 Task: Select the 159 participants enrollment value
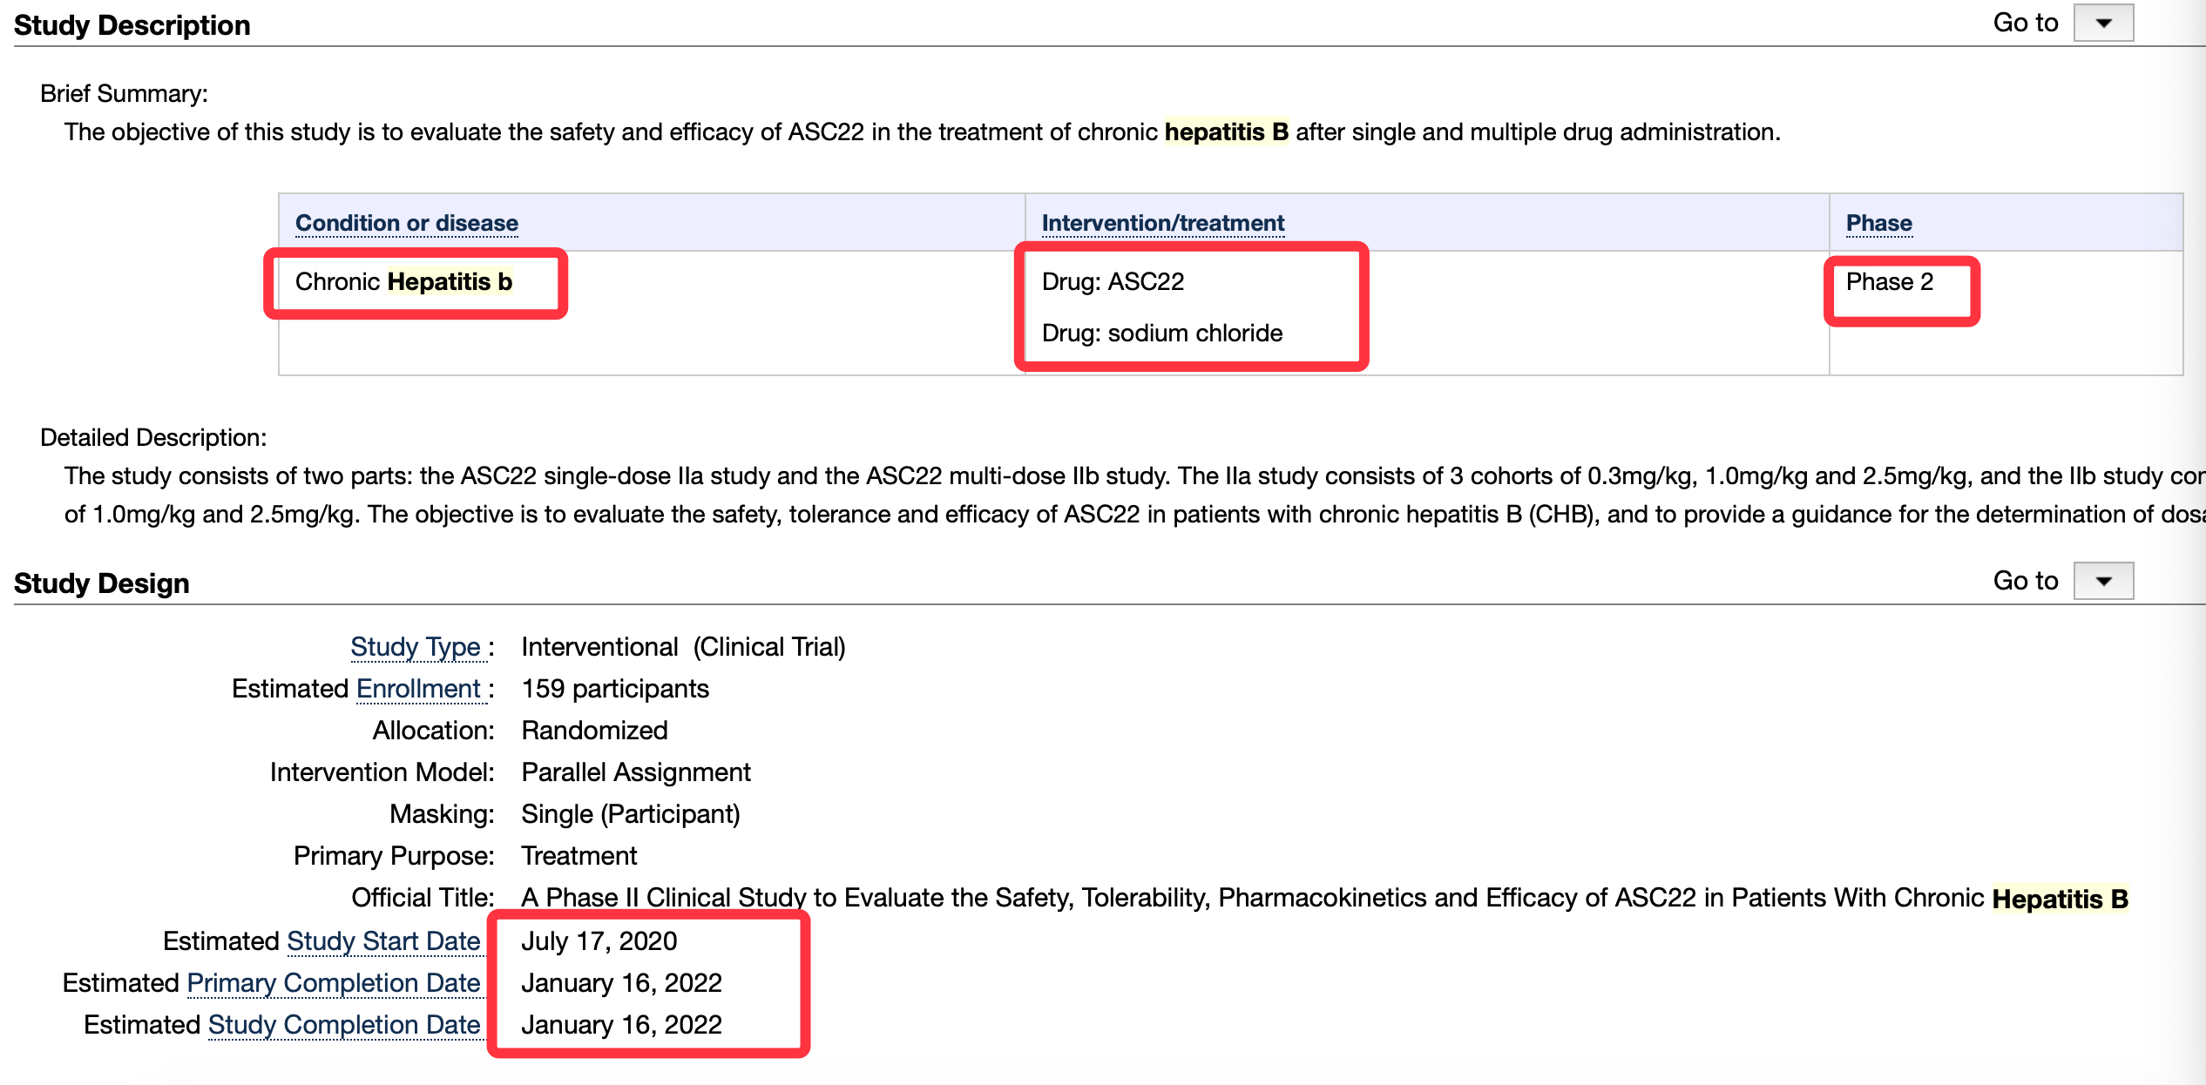pos(615,689)
